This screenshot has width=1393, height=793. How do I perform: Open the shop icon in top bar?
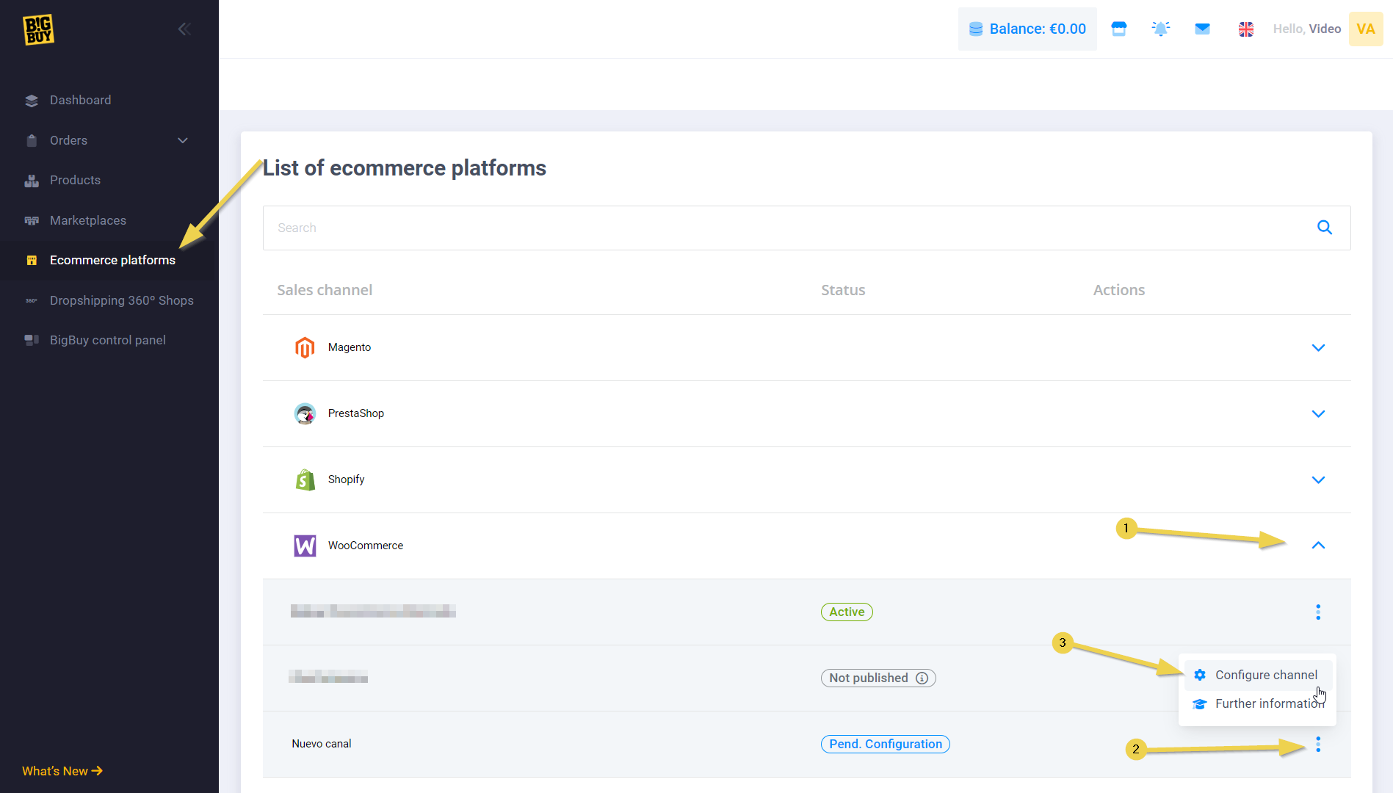(1118, 29)
